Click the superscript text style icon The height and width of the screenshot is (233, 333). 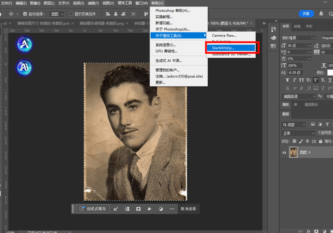click(316, 80)
